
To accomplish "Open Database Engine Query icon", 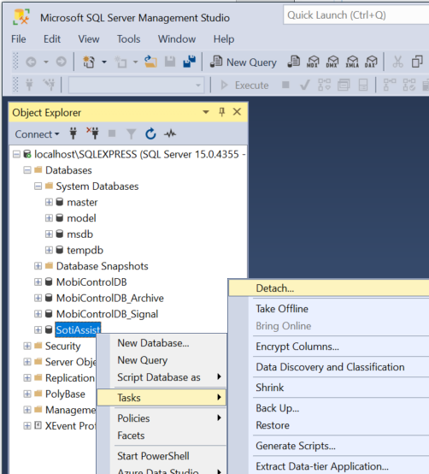I will pyautogui.click(x=293, y=62).
